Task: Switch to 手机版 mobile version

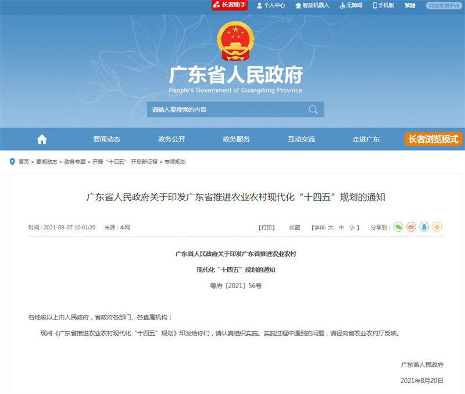Action: tap(384, 5)
